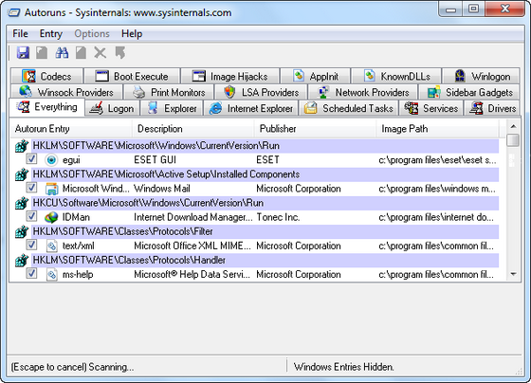Open the Entry menu

coord(51,33)
